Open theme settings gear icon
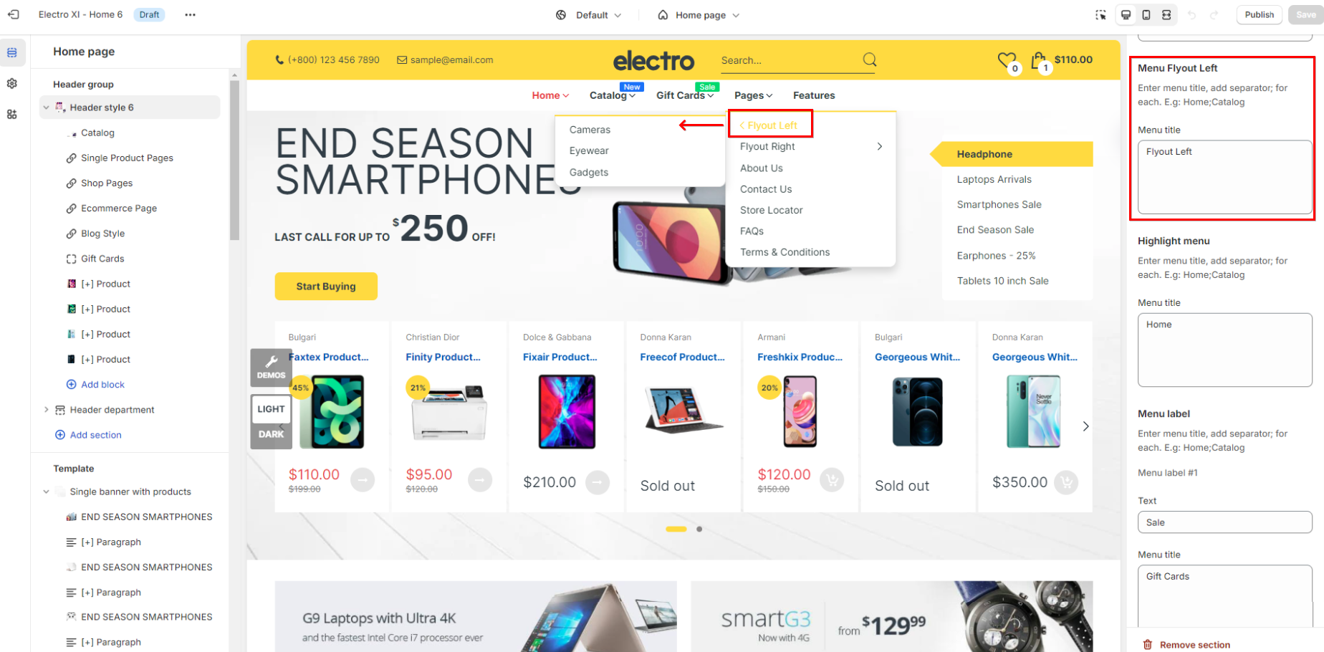 click(x=12, y=83)
